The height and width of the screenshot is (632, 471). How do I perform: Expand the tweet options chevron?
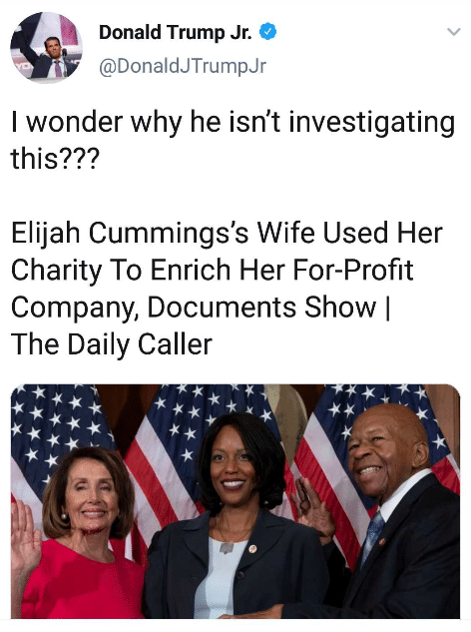pyautogui.click(x=454, y=31)
